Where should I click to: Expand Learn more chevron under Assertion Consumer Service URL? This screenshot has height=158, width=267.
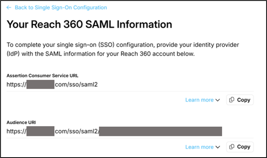(x=217, y=100)
